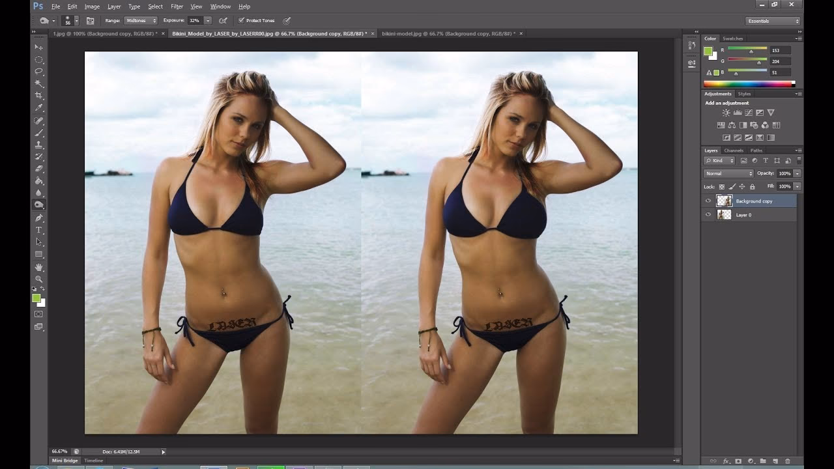
Task: Open the Filter menu
Action: [177, 6]
